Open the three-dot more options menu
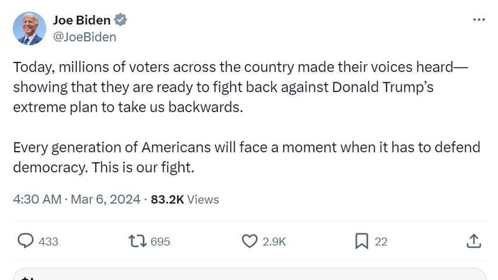This screenshot has width=498, height=280. point(478,20)
